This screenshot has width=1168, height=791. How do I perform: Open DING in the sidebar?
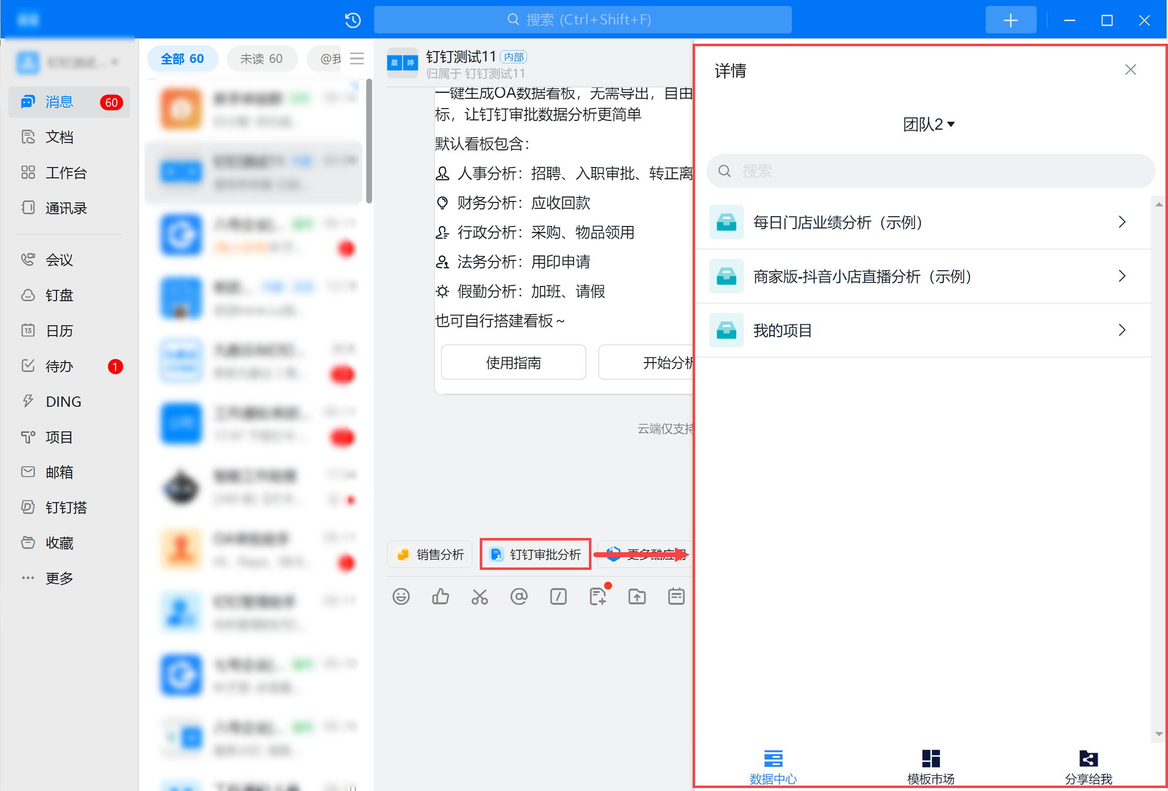(69, 401)
